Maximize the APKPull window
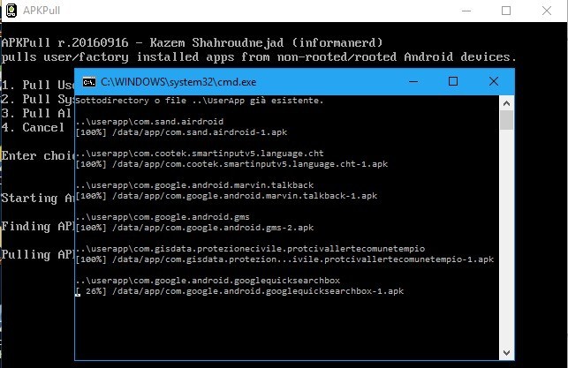The height and width of the screenshot is (368, 568). click(x=505, y=11)
